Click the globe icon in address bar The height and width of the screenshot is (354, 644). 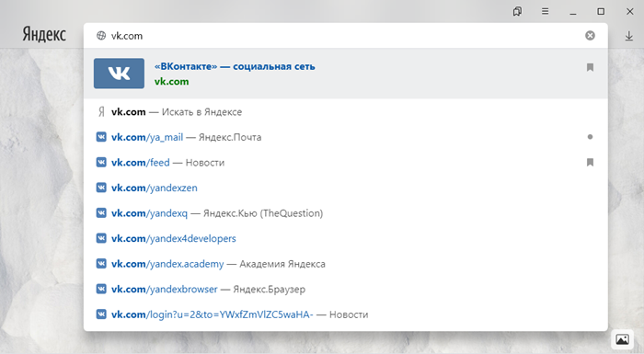[101, 36]
